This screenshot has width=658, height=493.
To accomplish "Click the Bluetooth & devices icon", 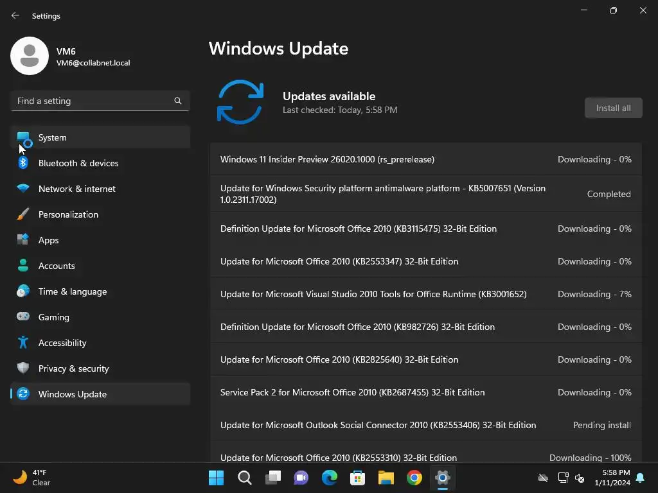I will [x=23, y=162].
